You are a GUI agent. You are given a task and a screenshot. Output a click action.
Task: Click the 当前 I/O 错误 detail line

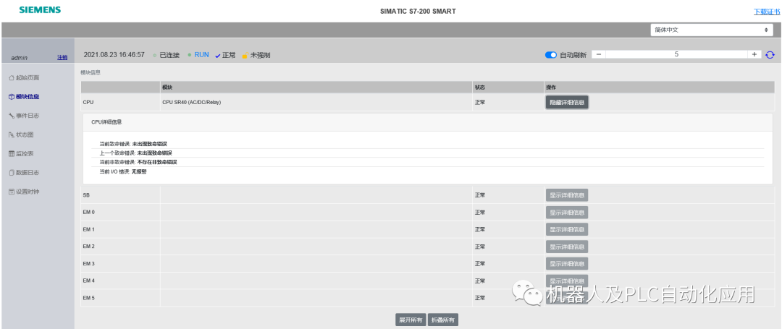click(x=123, y=171)
